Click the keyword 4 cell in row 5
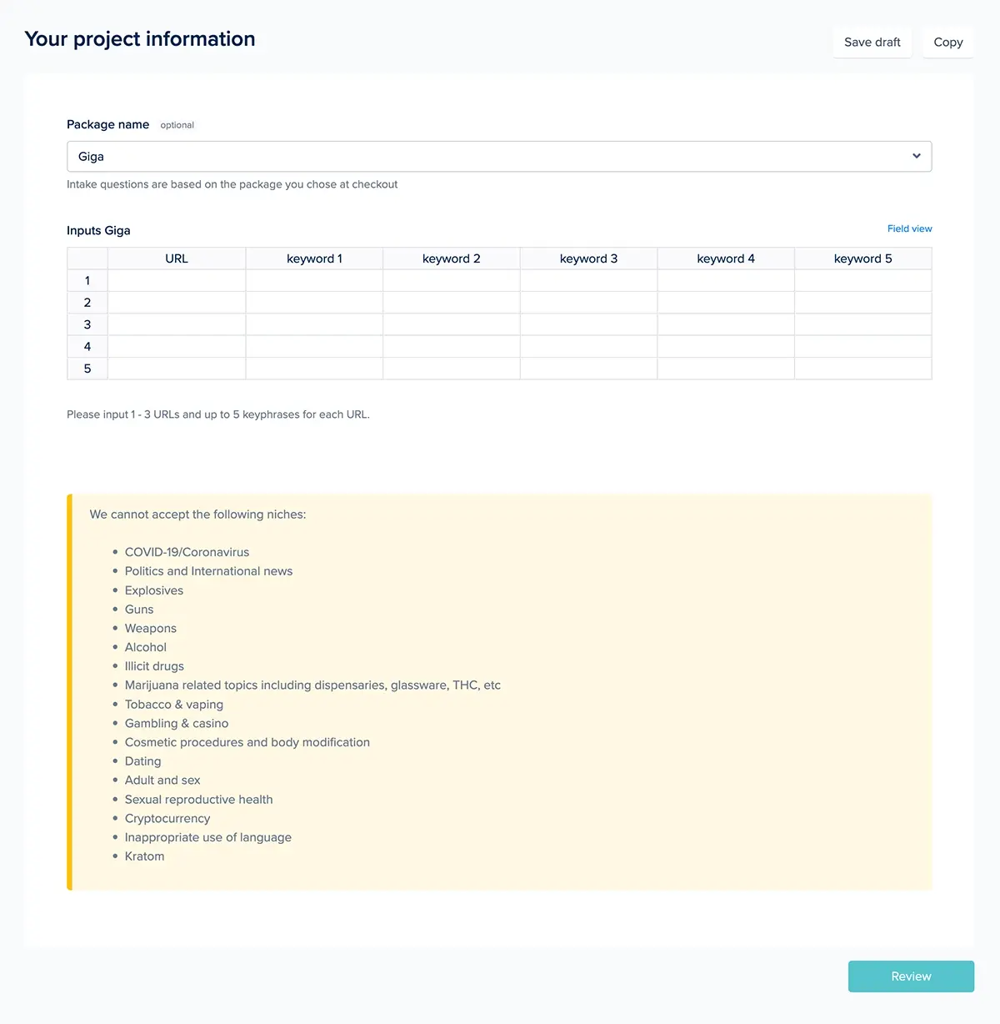 [x=726, y=369]
